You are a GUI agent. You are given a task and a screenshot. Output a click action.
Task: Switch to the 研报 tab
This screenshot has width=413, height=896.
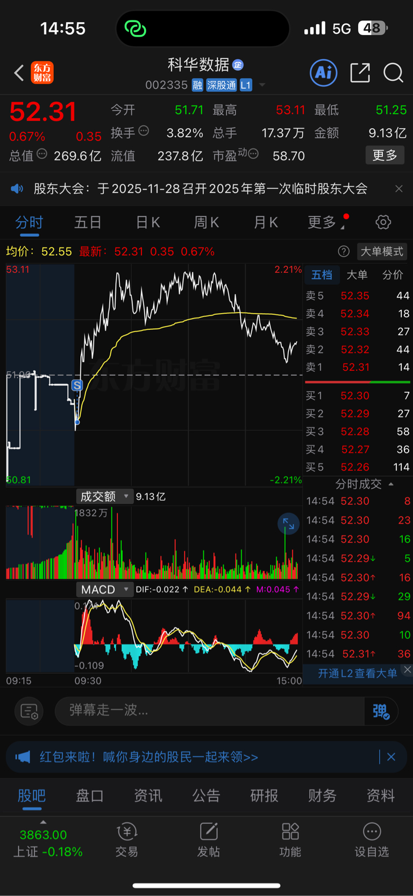pyautogui.click(x=264, y=796)
